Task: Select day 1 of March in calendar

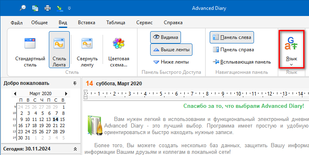Action: pos(64,107)
